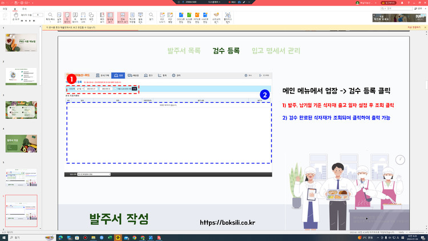The width and height of the screenshot is (428, 241).
Task: Open the Windows Start menu
Action: (4, 238)
